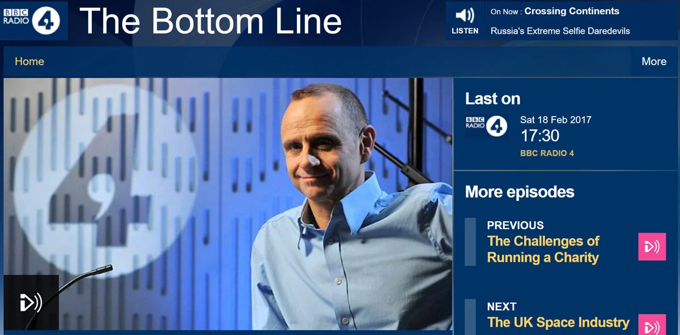680x335 pixels.
Task: Click the BBC Radio 4 logo in header
Action: (33, 20)
